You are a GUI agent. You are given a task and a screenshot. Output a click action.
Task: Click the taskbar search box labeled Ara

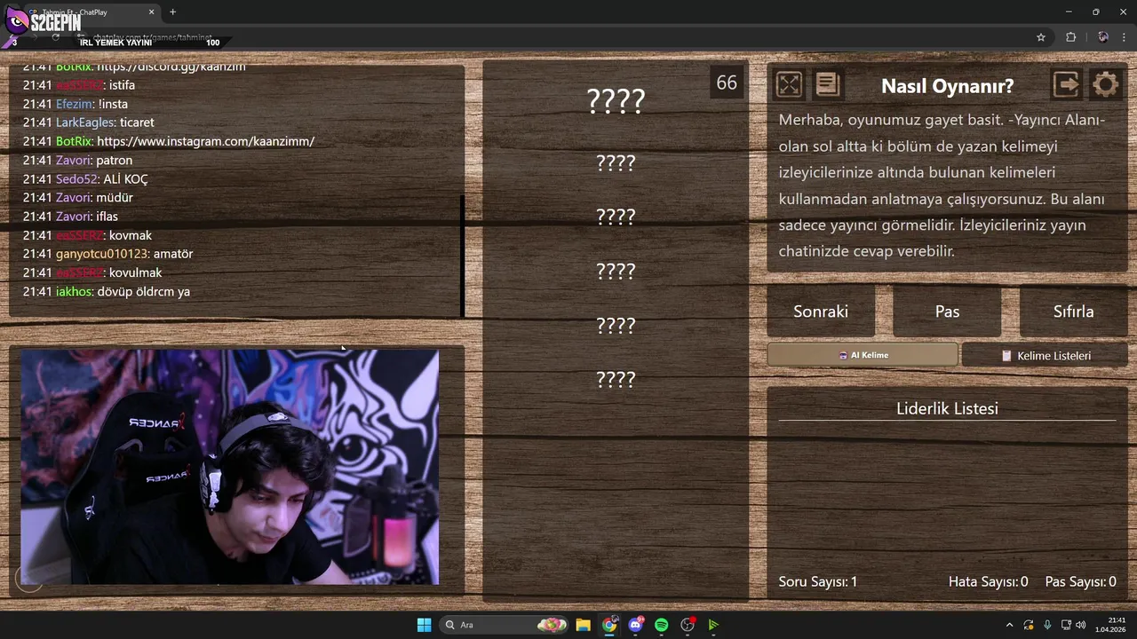coord(504,625)
